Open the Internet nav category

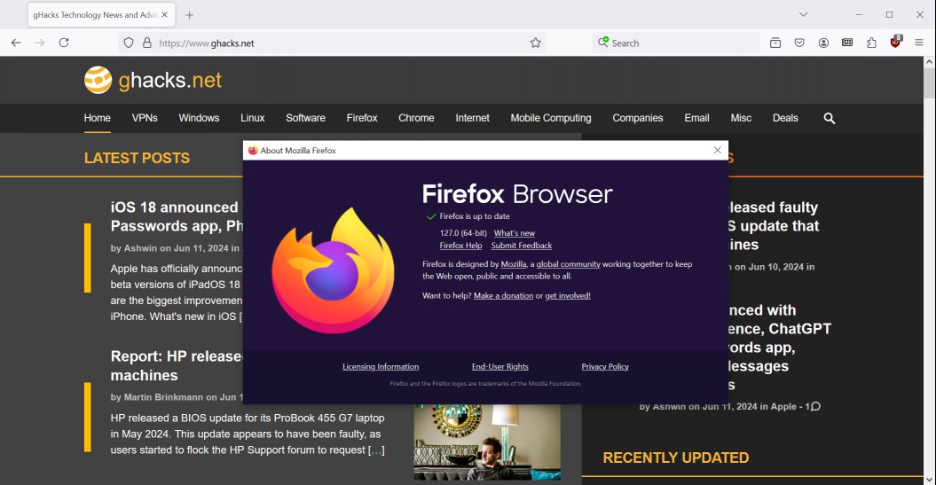point(472,118)
